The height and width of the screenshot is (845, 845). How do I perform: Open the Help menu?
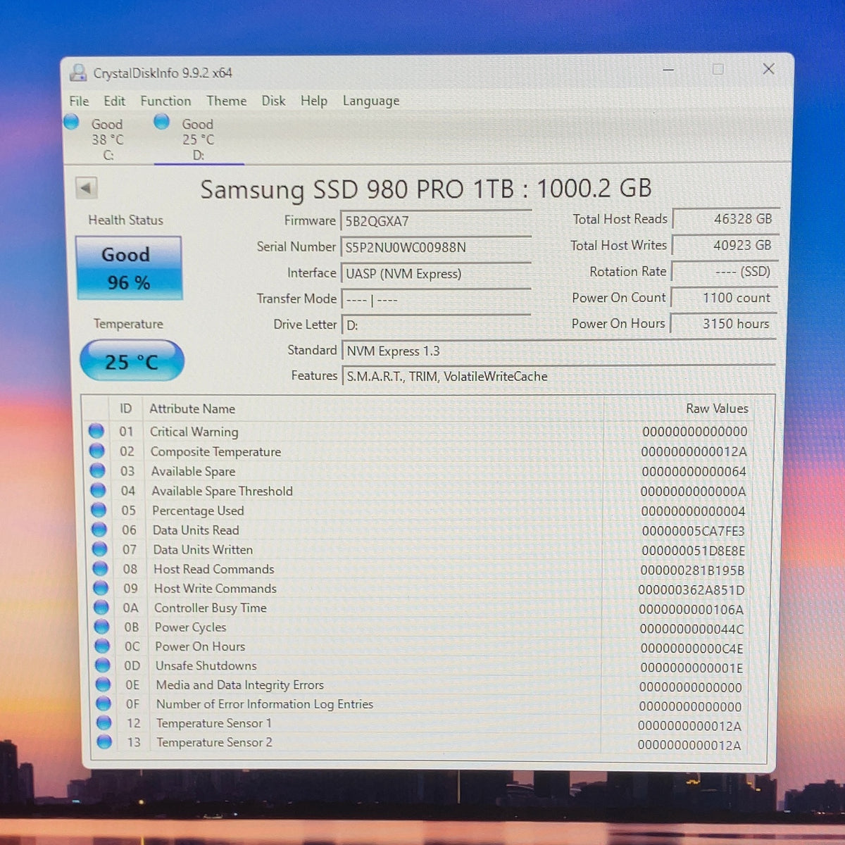pyautogui.click(x=314, y=101)
